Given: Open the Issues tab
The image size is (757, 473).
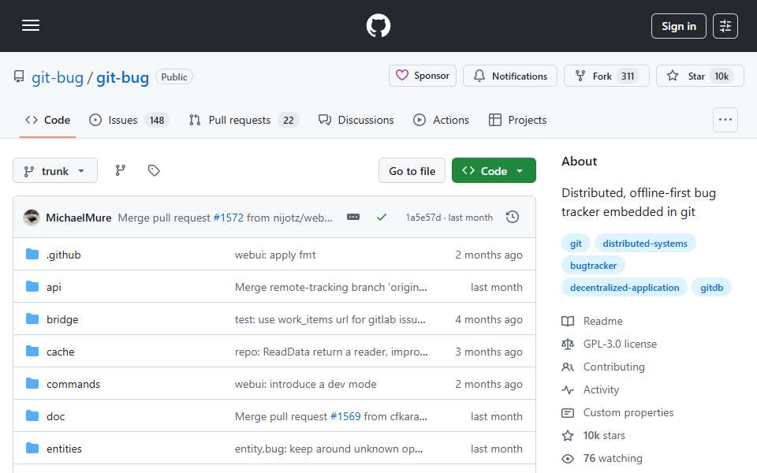Looking at the screenshot, I should pyautogui.click(x=129, y=120).
